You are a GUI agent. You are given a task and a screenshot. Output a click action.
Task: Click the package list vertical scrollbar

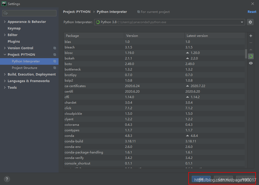pos(246,54)
